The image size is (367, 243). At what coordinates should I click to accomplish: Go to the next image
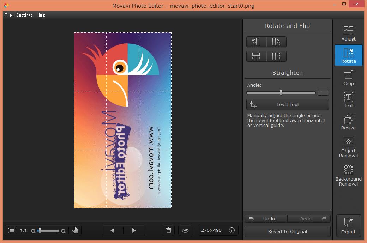pyautogui.click(x=134, y=231)
